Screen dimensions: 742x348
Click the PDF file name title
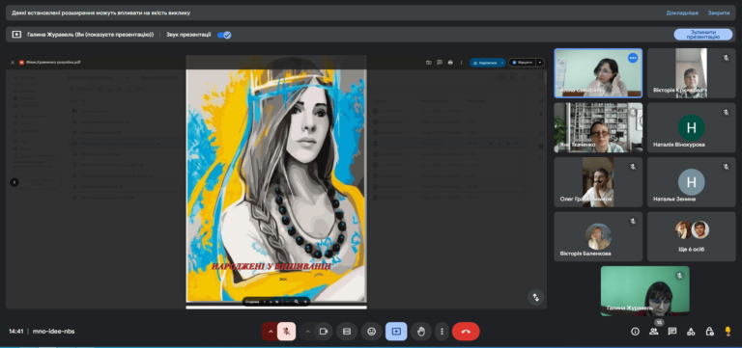[53, 63]
